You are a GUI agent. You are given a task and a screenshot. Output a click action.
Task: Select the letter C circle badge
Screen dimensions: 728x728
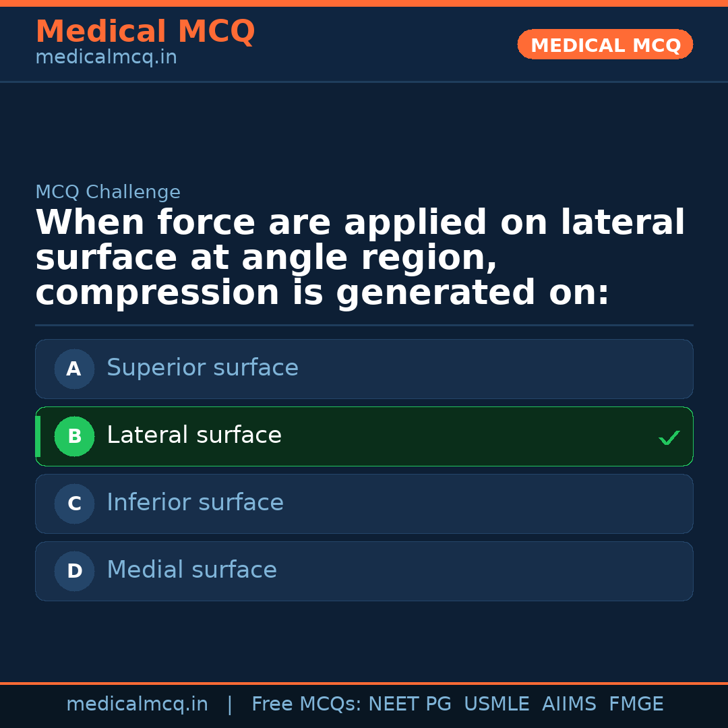[x=74, y=504]
